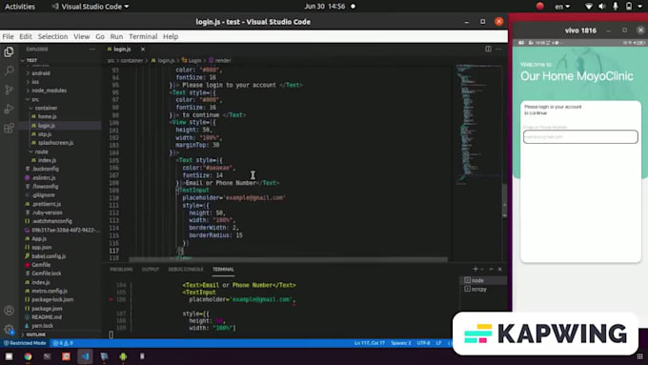
Task: Click Activities in the top bar
Action: click(x=20, y=7)
